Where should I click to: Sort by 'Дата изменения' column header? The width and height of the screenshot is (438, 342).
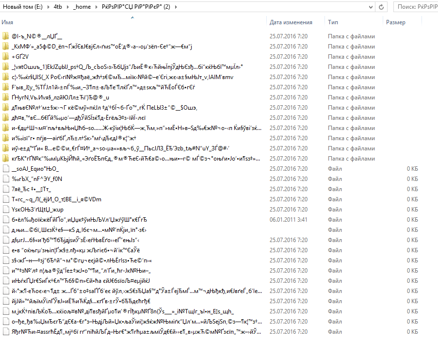[x=291, y=22]
